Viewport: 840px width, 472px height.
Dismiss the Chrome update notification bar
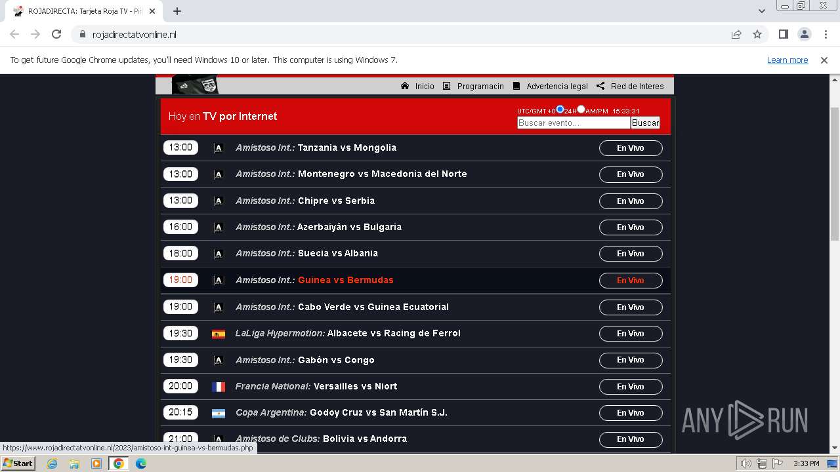[x=824, y=60]
